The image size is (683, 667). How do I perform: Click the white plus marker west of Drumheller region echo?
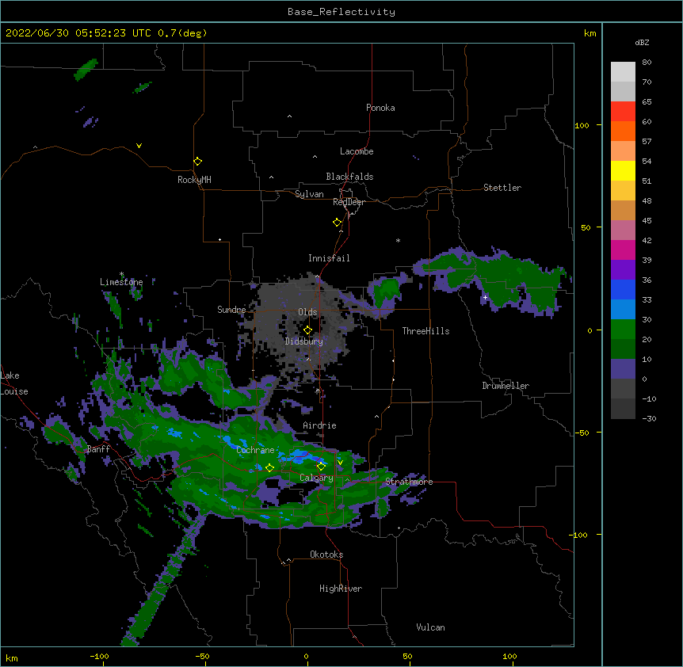click(x=485, y=297)
